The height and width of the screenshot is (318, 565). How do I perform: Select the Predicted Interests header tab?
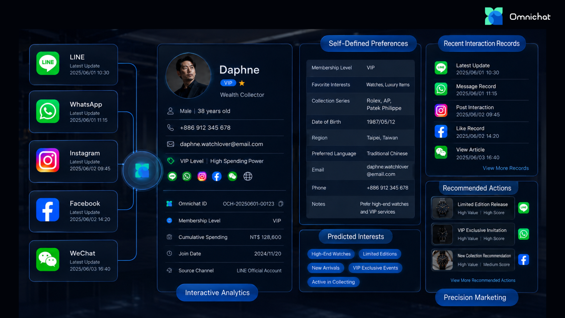pyautogui.click(x=355, y=236)
